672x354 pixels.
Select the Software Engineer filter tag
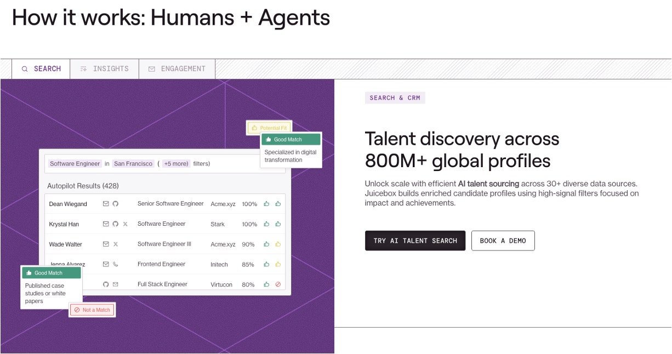75,164
